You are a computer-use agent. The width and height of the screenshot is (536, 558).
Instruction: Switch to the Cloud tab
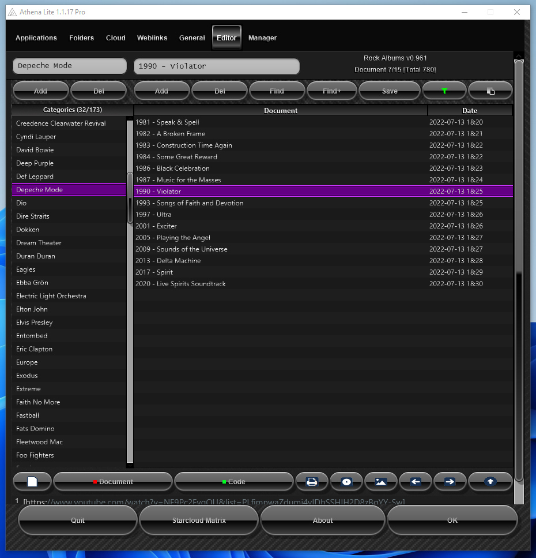pyautogui.click(x=115, y=38)
